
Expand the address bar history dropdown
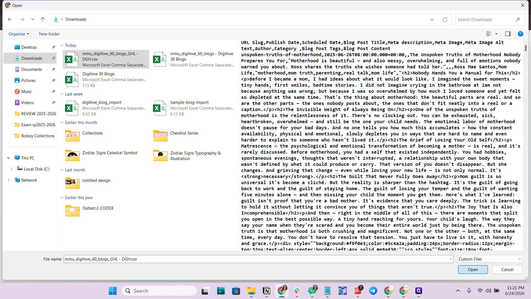[x=432, y=20]
